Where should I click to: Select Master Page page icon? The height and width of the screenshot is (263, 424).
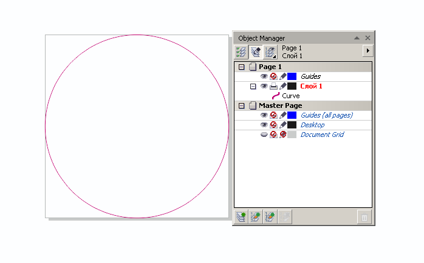coord(253,105)
